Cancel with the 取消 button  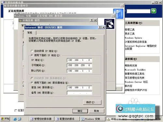click(96, 111)
